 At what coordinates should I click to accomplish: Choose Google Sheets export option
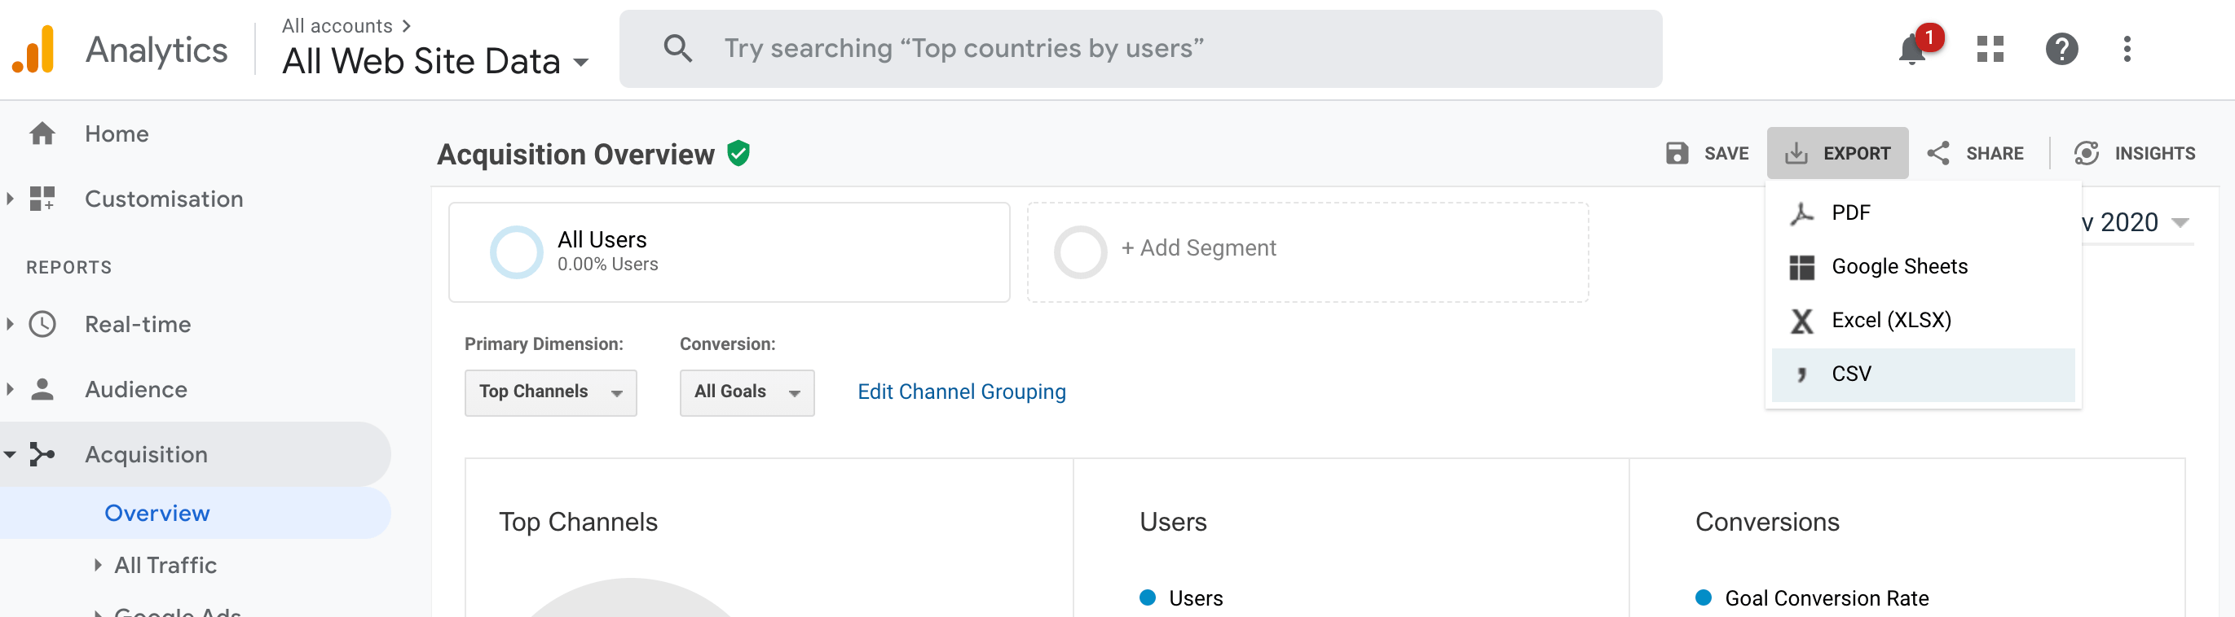(1923, 267)
